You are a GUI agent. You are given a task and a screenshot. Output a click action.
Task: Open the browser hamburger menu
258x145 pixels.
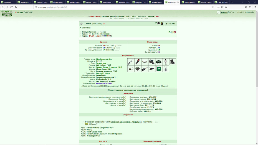tap(256, 7)
